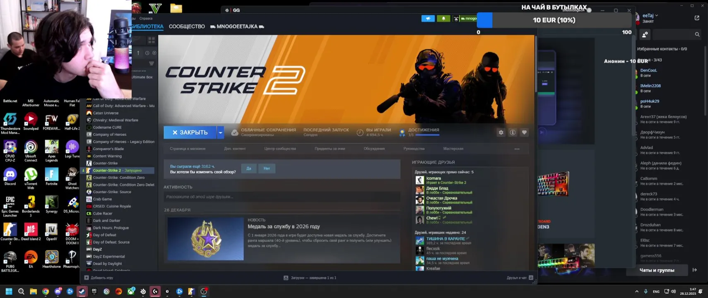The width and height of the screenshot is (708, 298).
Task: Click Steam announcements megaphone icon
Action: coord(428,19)
